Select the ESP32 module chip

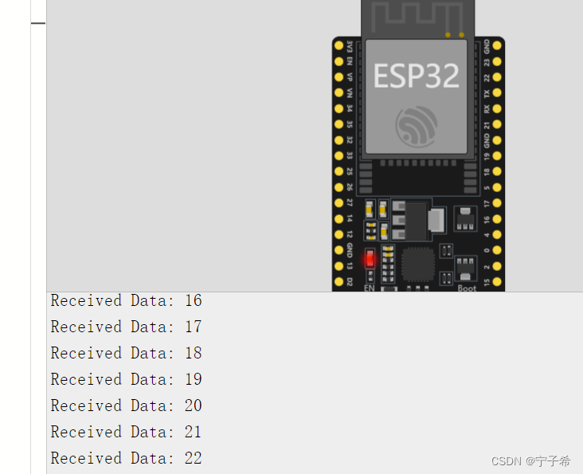click(416, 96)
